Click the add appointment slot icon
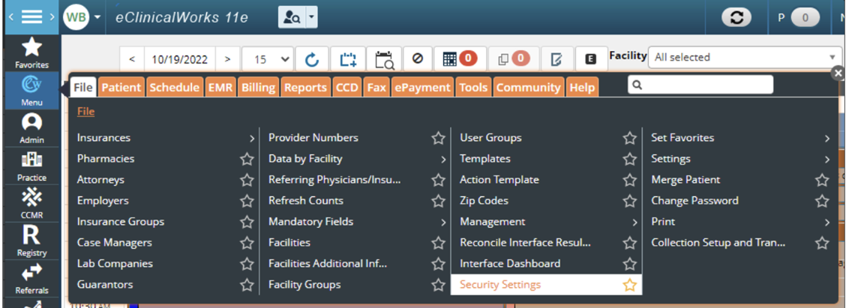846x308 pixels. 348,59
